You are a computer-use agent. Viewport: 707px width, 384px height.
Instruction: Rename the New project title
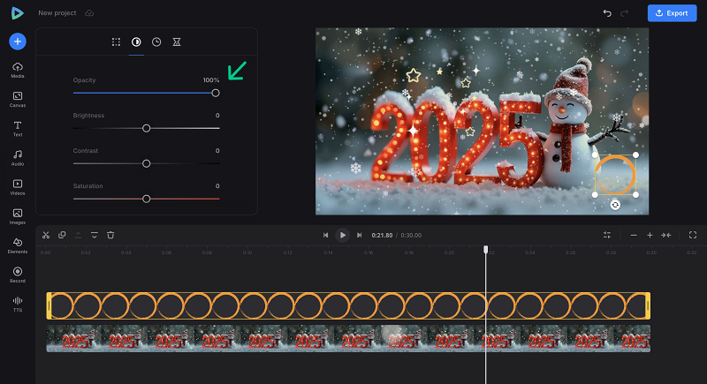coord(57,13)
